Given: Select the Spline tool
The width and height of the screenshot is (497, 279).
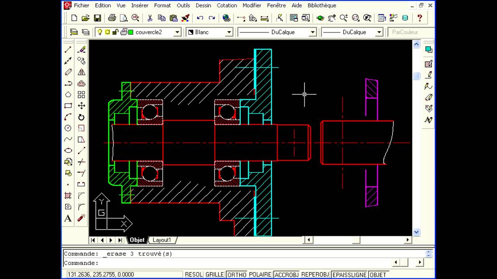Looking at the screenshot, I should [68, 139].
